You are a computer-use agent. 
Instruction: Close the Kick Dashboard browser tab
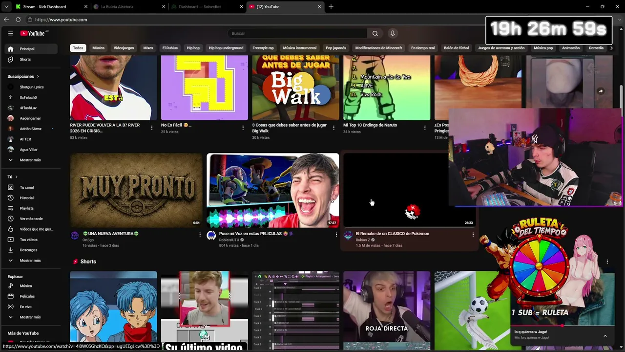point(86,7)
